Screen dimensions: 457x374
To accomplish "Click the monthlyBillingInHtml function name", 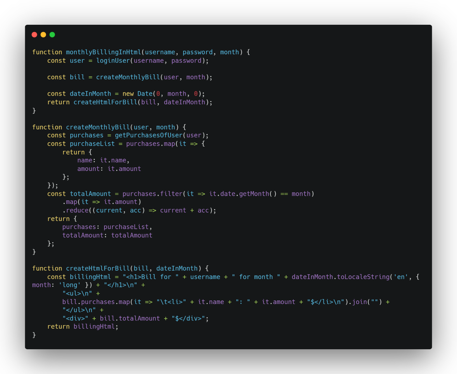I will coord(104,52).
